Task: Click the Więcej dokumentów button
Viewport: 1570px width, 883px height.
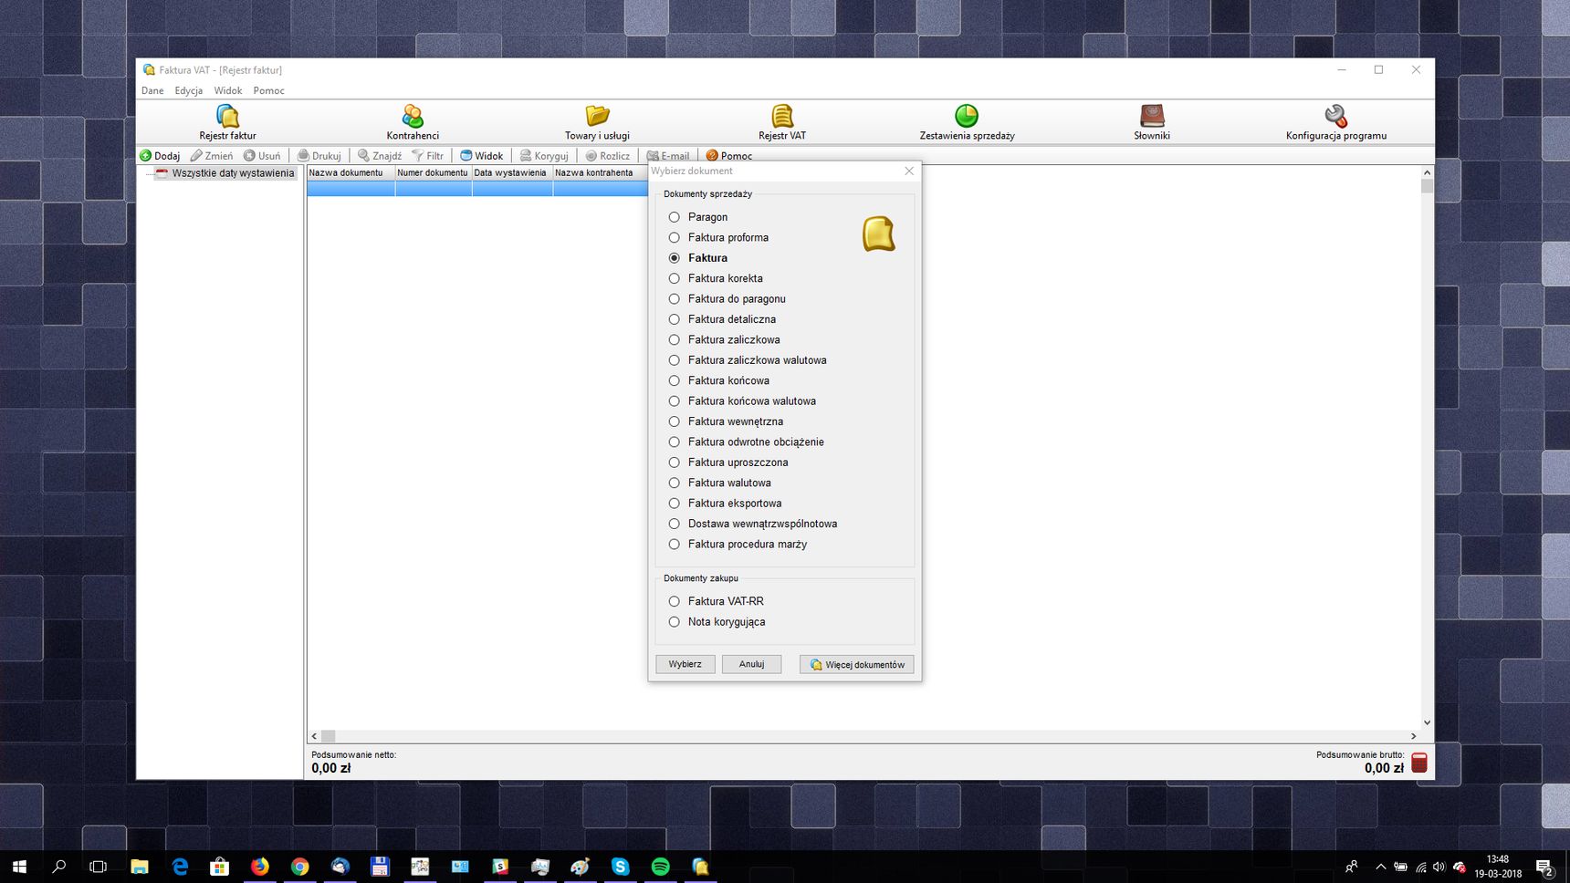Action: coord(856,664)
